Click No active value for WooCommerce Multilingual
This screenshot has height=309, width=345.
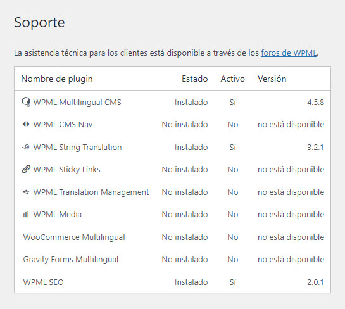(233, 237)
